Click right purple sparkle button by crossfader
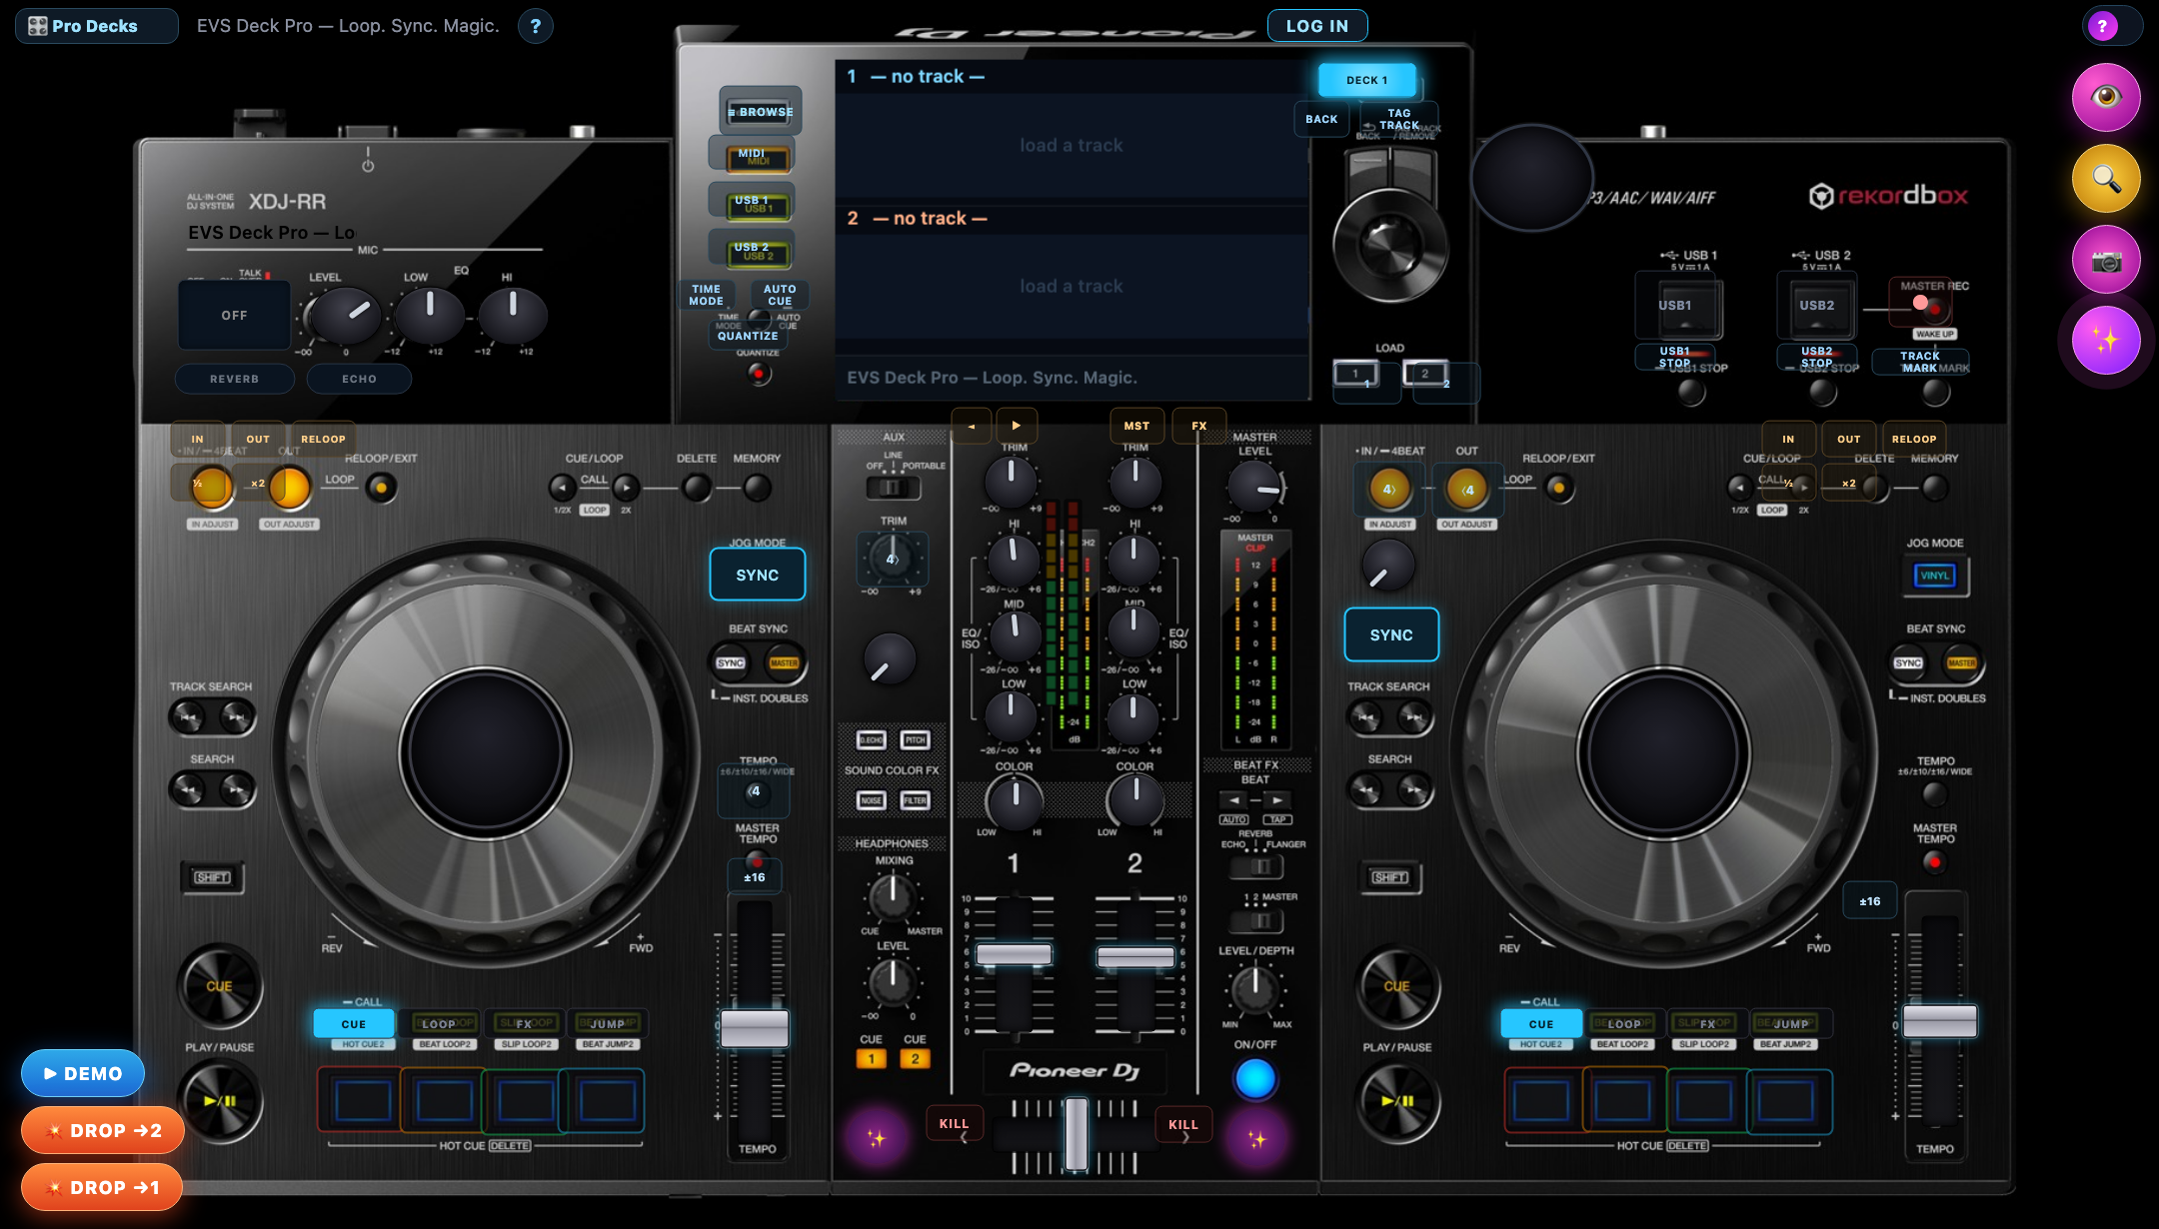Screen dimensions: 2159x1229 tap(1256, 1139)
